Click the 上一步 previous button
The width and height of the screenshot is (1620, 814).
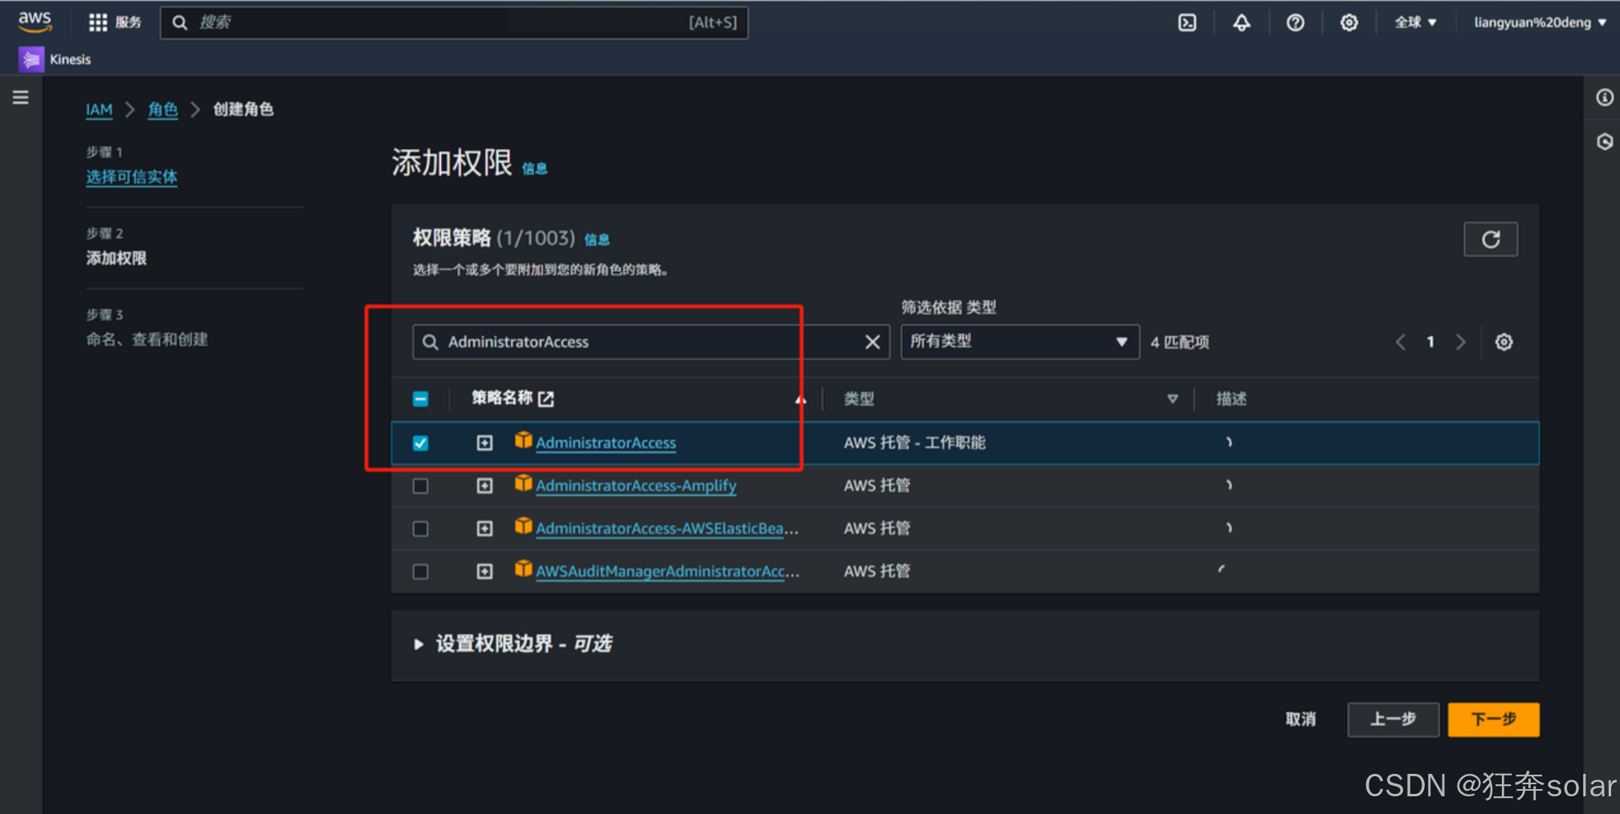[1393, 719]
